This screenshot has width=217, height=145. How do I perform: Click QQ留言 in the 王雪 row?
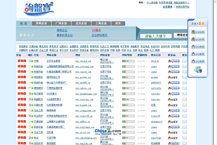[x=173, y=105]
